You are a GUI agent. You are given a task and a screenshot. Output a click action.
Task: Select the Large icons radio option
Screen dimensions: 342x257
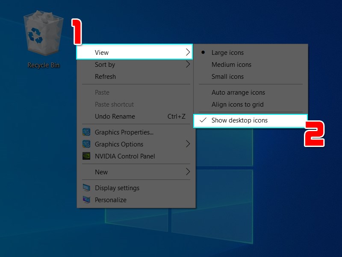tap(228, 52)
